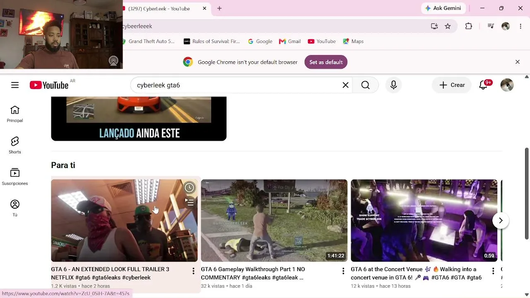530x298 pixels.
Task: Open the YouTube guide hamburger menu
Action: coord(15,85)
